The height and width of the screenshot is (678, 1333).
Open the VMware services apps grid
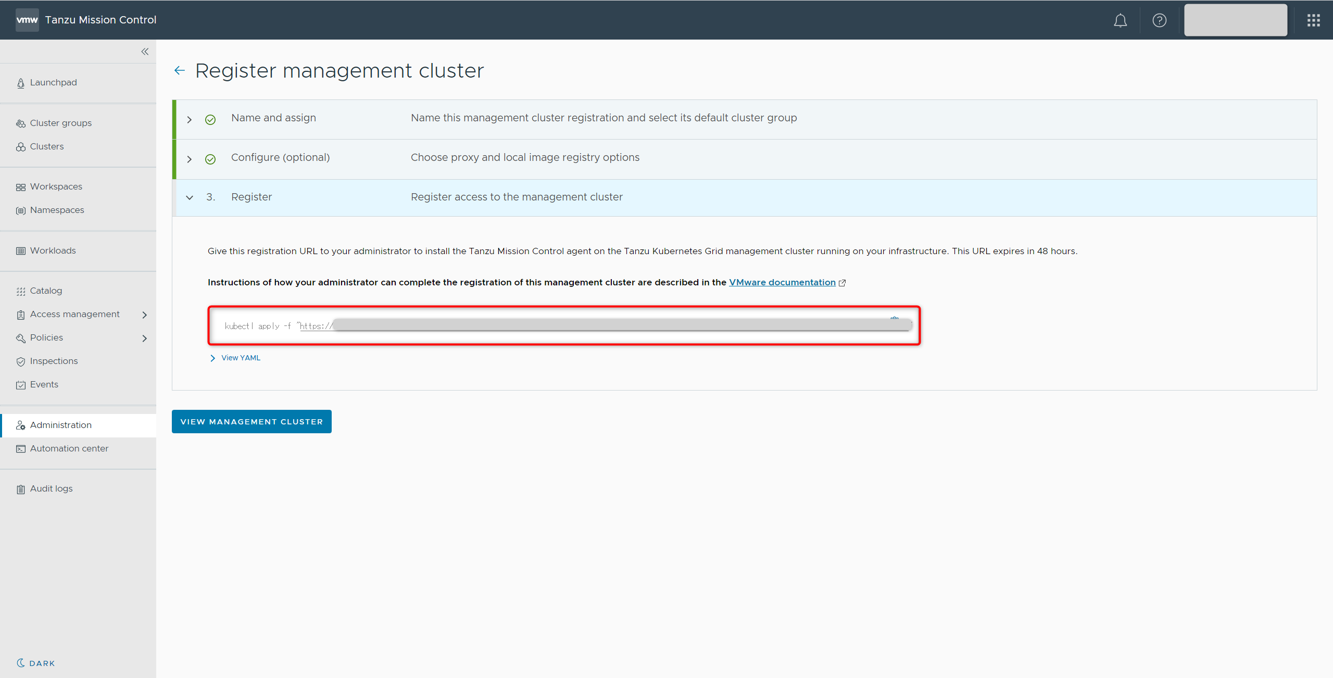[1313, 20]
